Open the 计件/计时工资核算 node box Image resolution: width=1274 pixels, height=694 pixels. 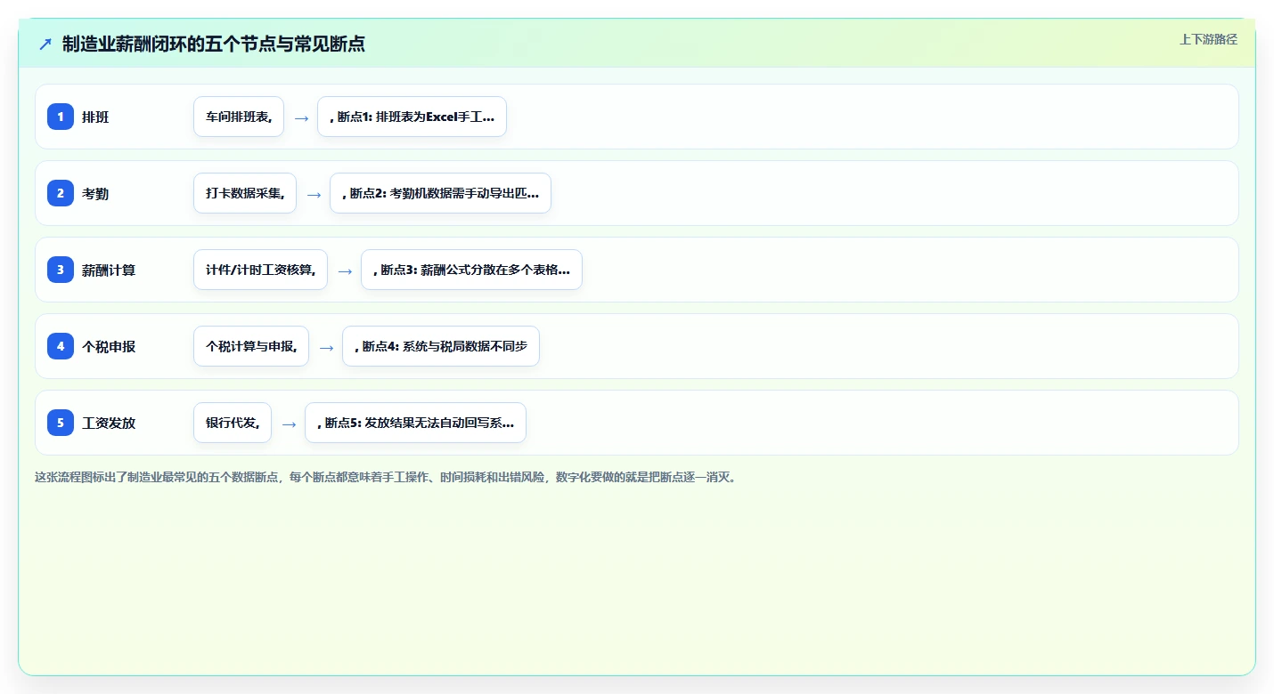tap(260, 270)
